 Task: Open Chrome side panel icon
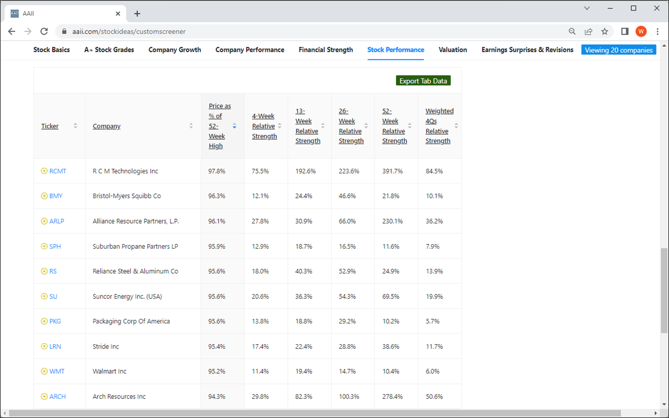625,31
